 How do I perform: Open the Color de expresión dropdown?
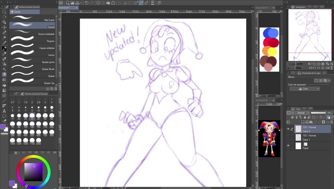click(x=305, y=89)
